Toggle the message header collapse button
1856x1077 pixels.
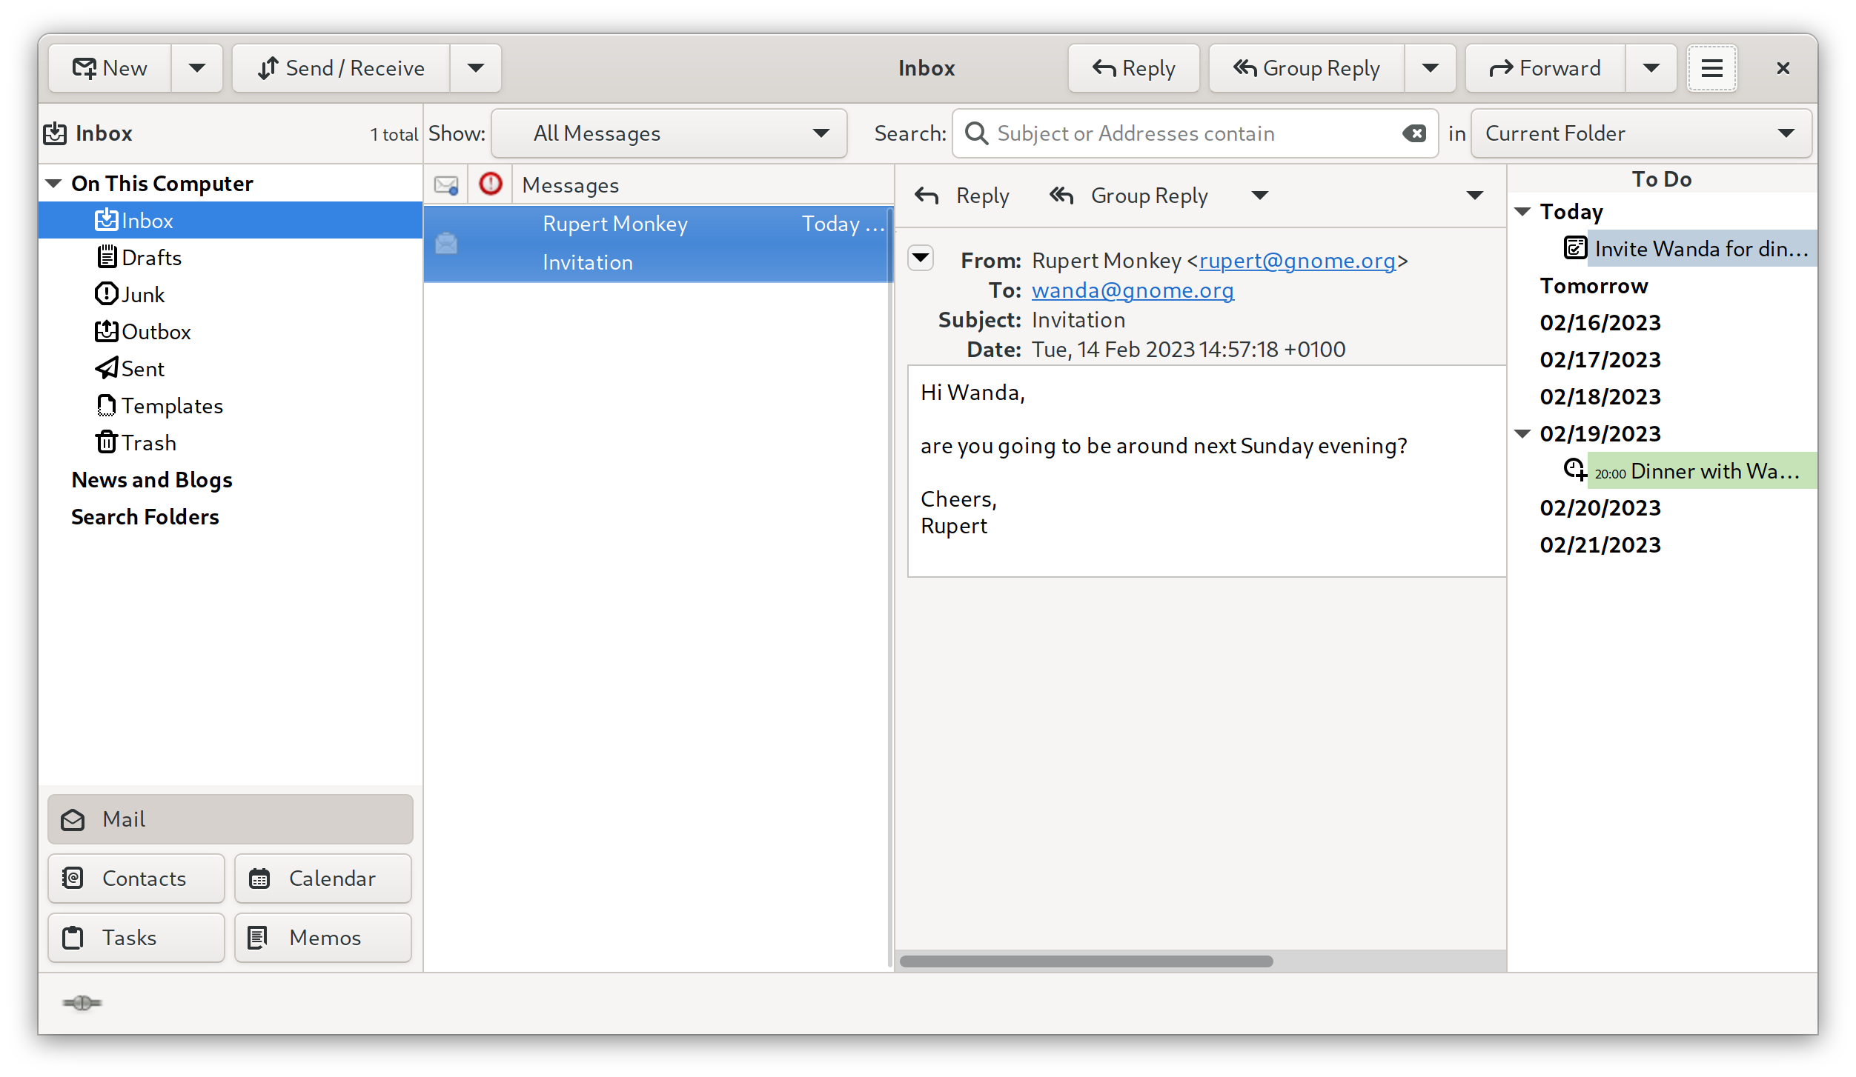(x=921, y=259)
